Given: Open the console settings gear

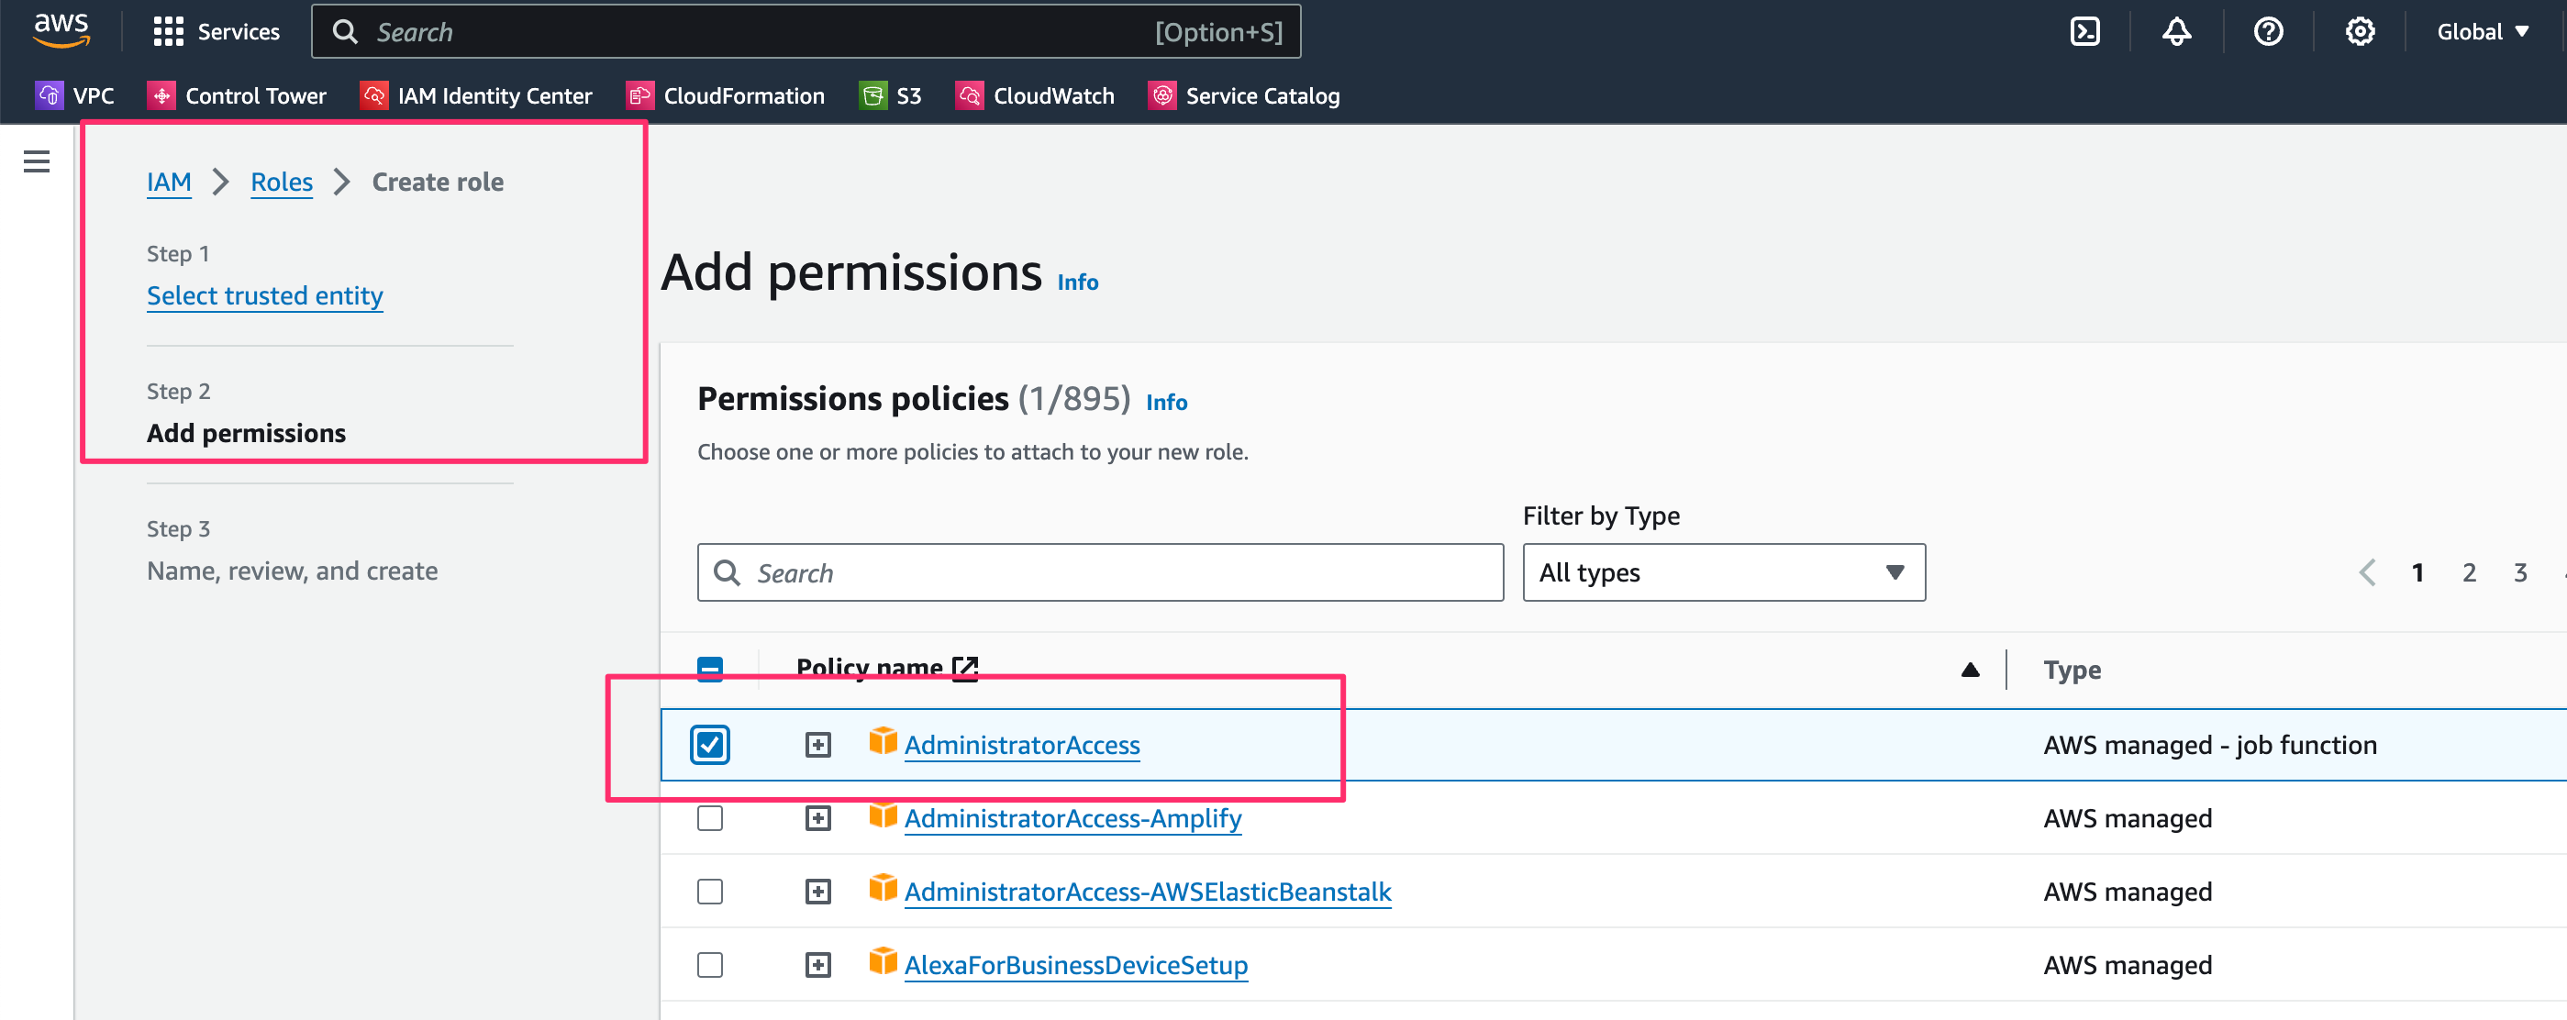Looking at the screenshot, I should [2359, 32].
